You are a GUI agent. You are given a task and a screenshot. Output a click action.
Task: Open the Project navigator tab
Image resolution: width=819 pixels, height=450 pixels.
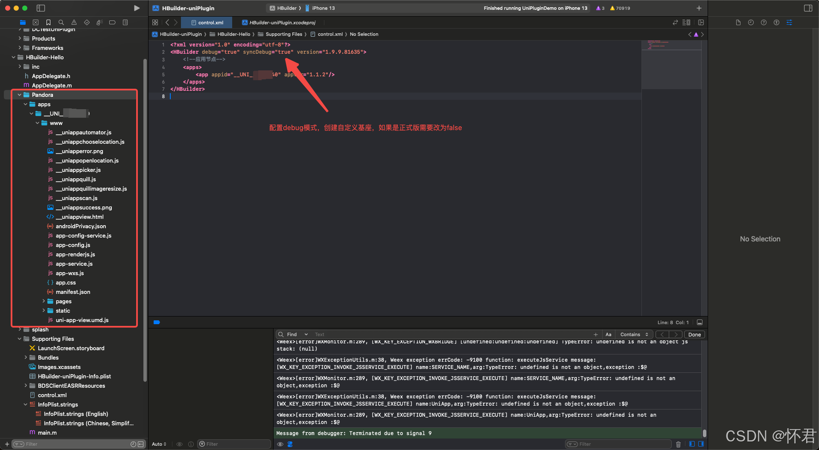point(23,22)
